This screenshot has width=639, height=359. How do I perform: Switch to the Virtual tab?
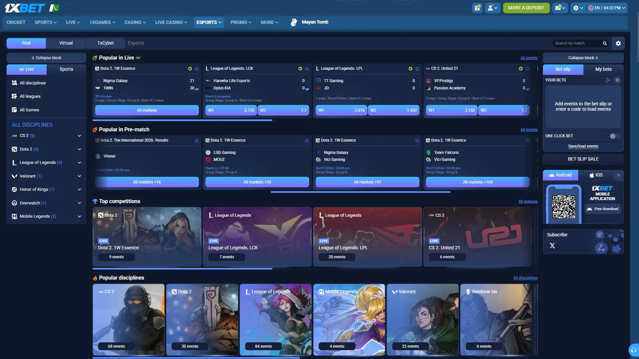pos(66,43)
